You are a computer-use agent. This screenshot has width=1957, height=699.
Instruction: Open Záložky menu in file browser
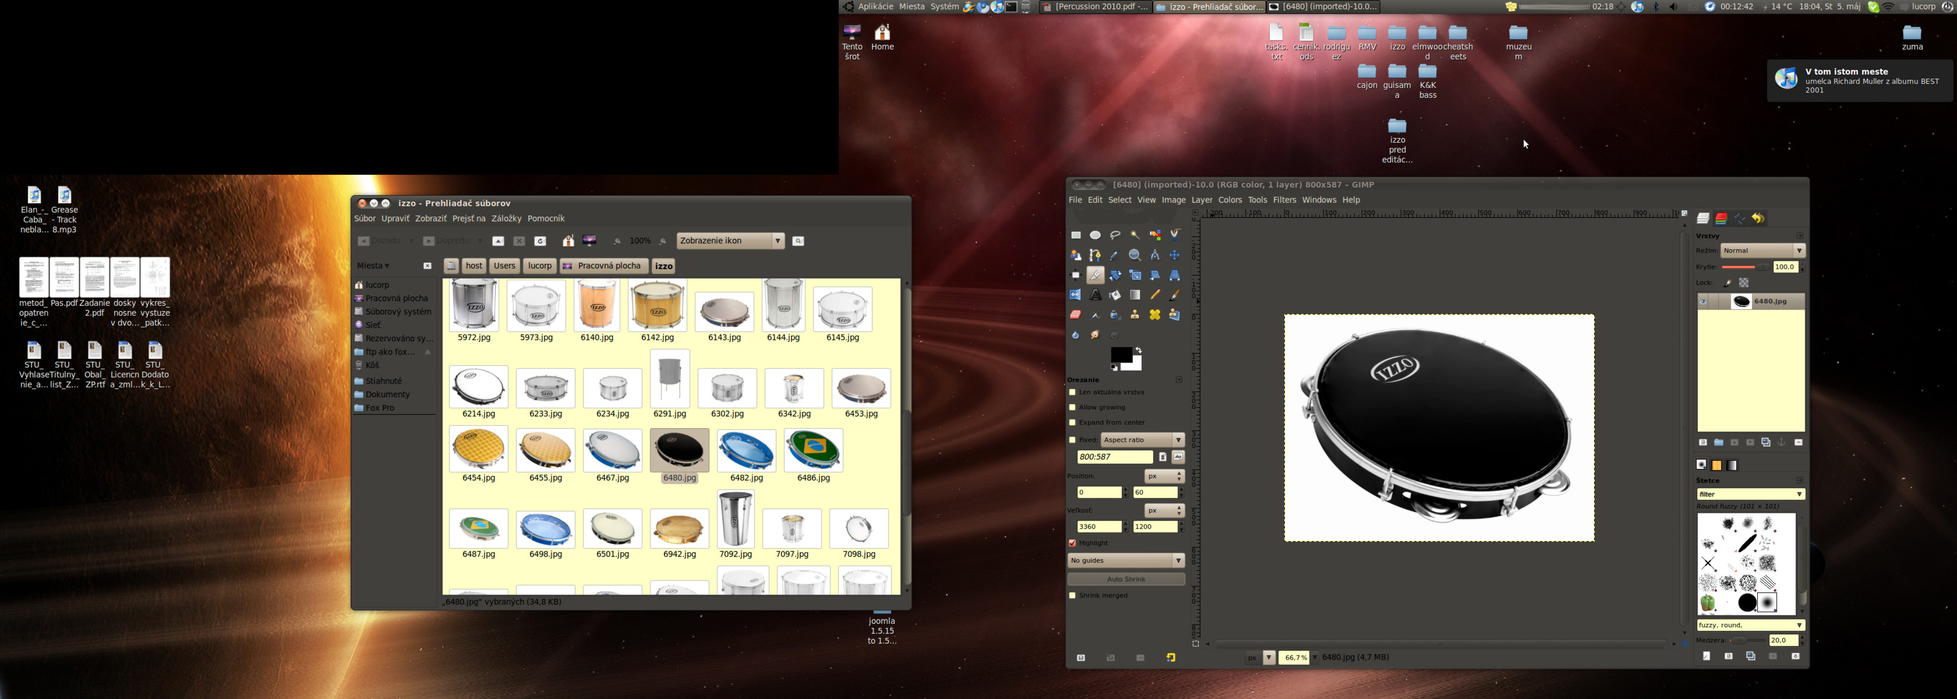pos(506,219)
